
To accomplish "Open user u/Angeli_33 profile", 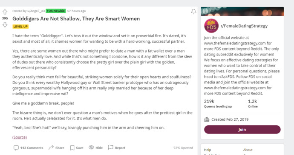I will [x=36, y=11].
